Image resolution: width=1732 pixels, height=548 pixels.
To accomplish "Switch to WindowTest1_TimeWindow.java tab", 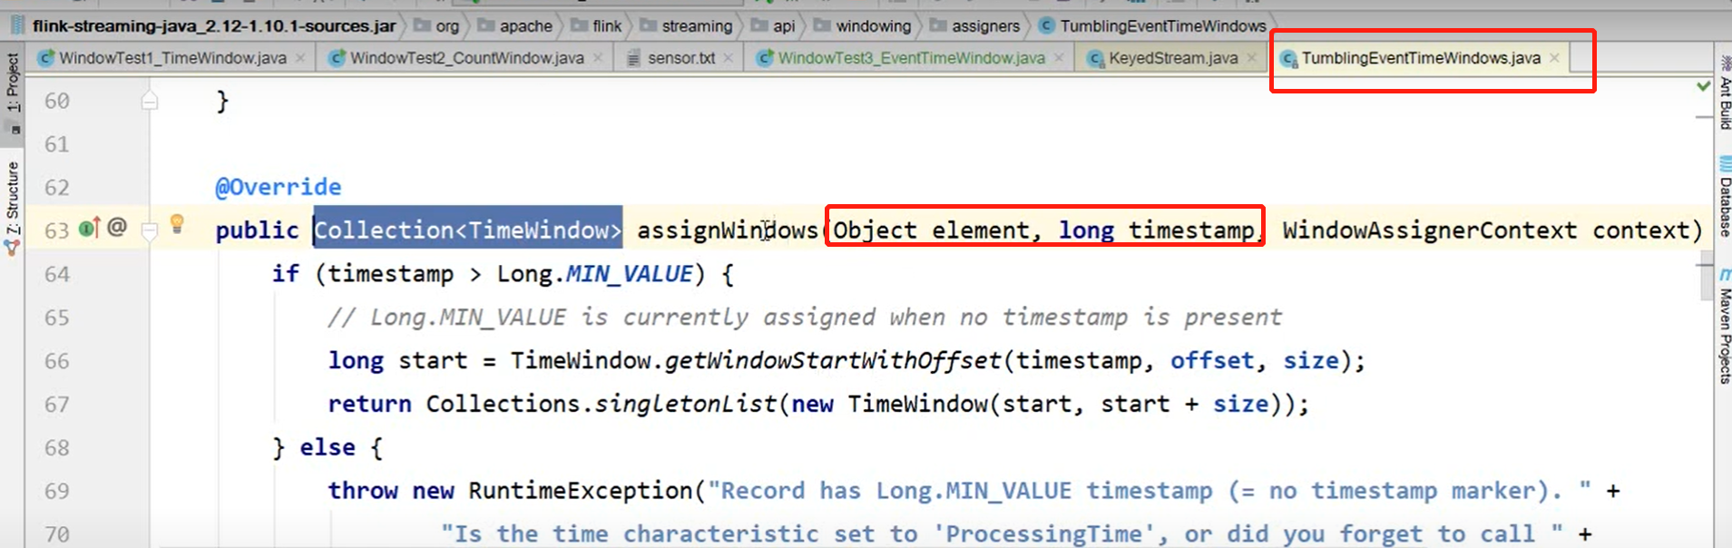I will pos(172,58).
